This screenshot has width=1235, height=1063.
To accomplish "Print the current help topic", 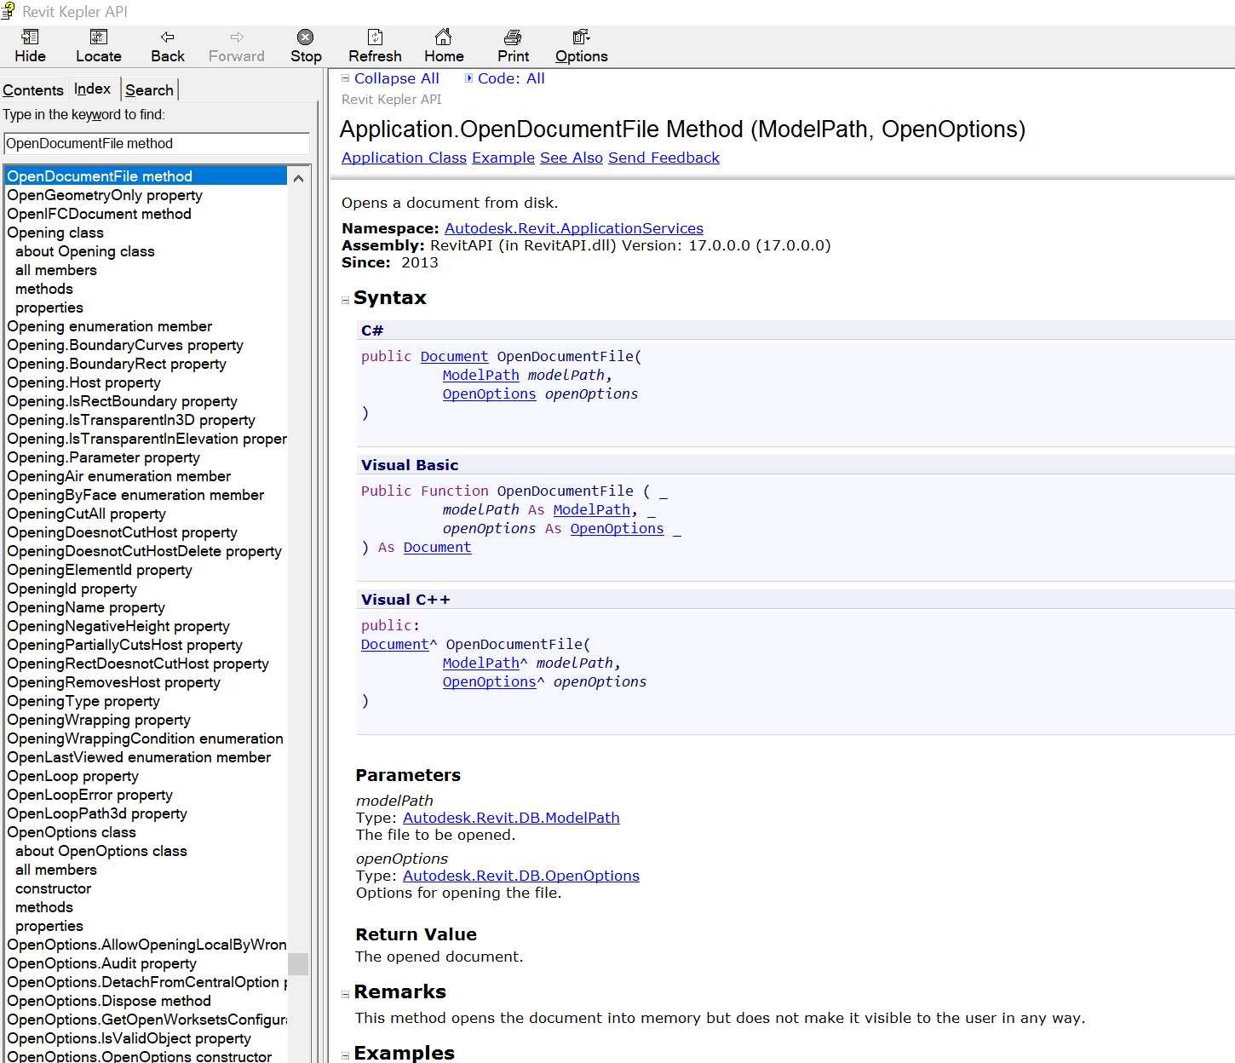I will tap(513, 37).
